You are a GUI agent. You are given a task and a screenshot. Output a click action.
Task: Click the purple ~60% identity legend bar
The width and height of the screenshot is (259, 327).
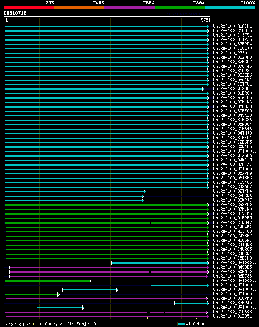pos(129,7)
